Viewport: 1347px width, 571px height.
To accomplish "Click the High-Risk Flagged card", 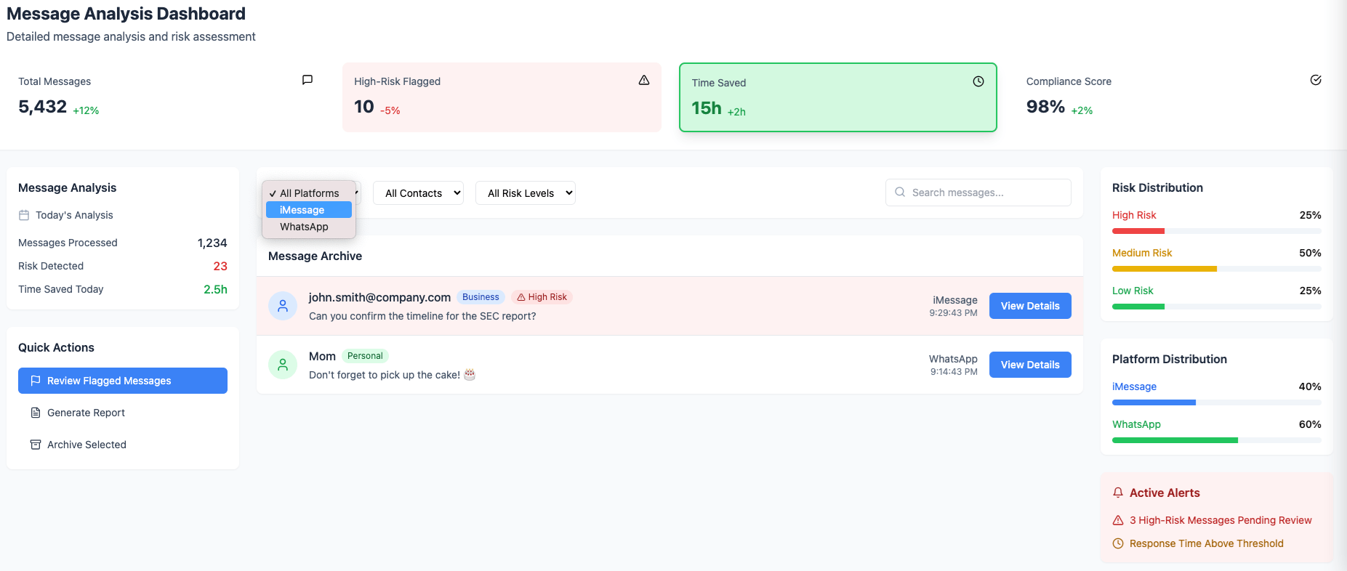I will 502,97.
